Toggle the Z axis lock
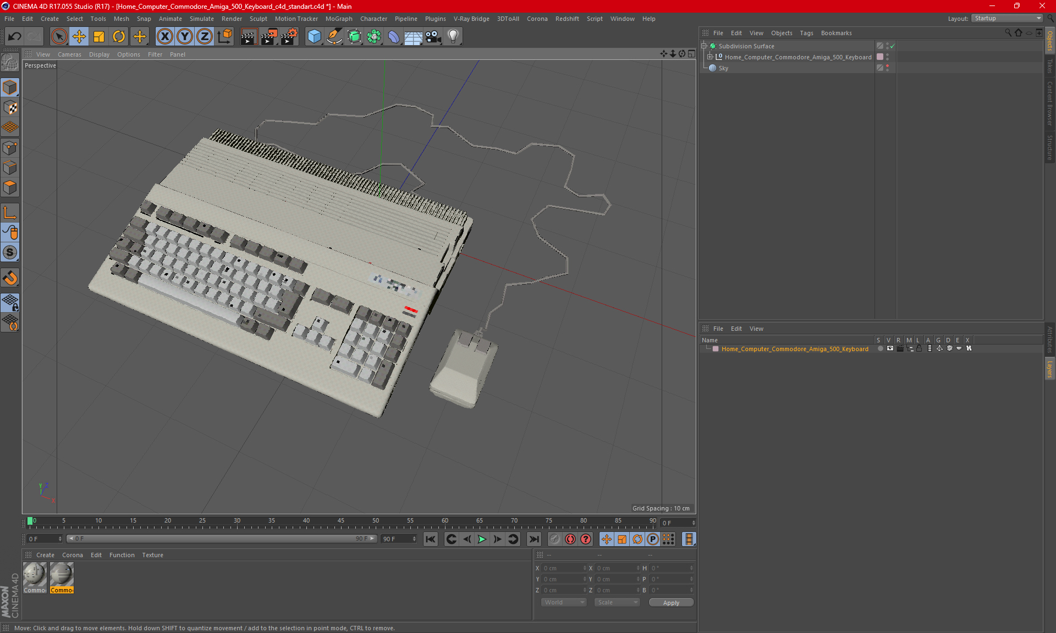The image size is (1056, 633). coord(205,37)
